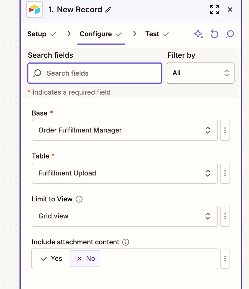Open the Limit to View Grid view dropdown

(124, 216)
